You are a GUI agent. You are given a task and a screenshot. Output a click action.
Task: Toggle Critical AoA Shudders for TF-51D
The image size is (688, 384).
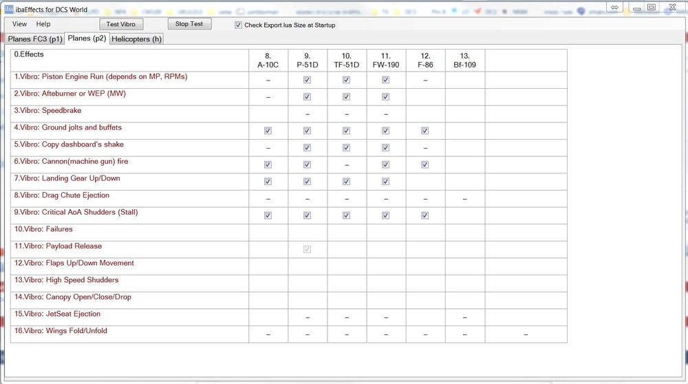(346, 215)
